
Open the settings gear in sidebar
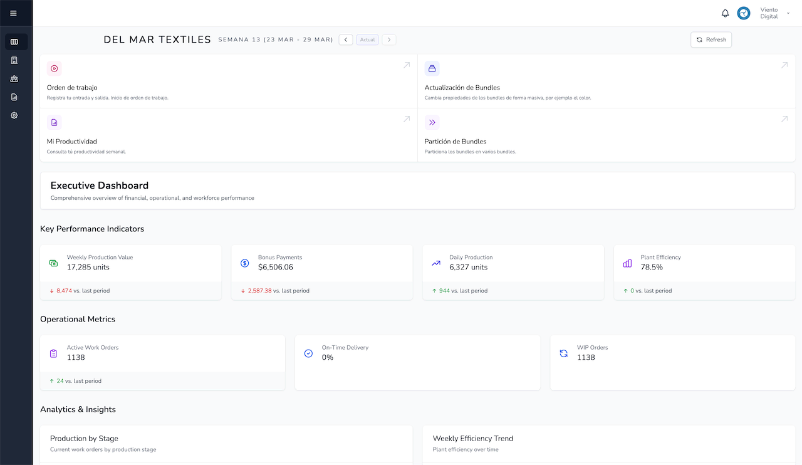(14, 115)
